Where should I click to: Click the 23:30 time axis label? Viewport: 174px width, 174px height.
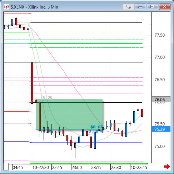tap(116, 168)
